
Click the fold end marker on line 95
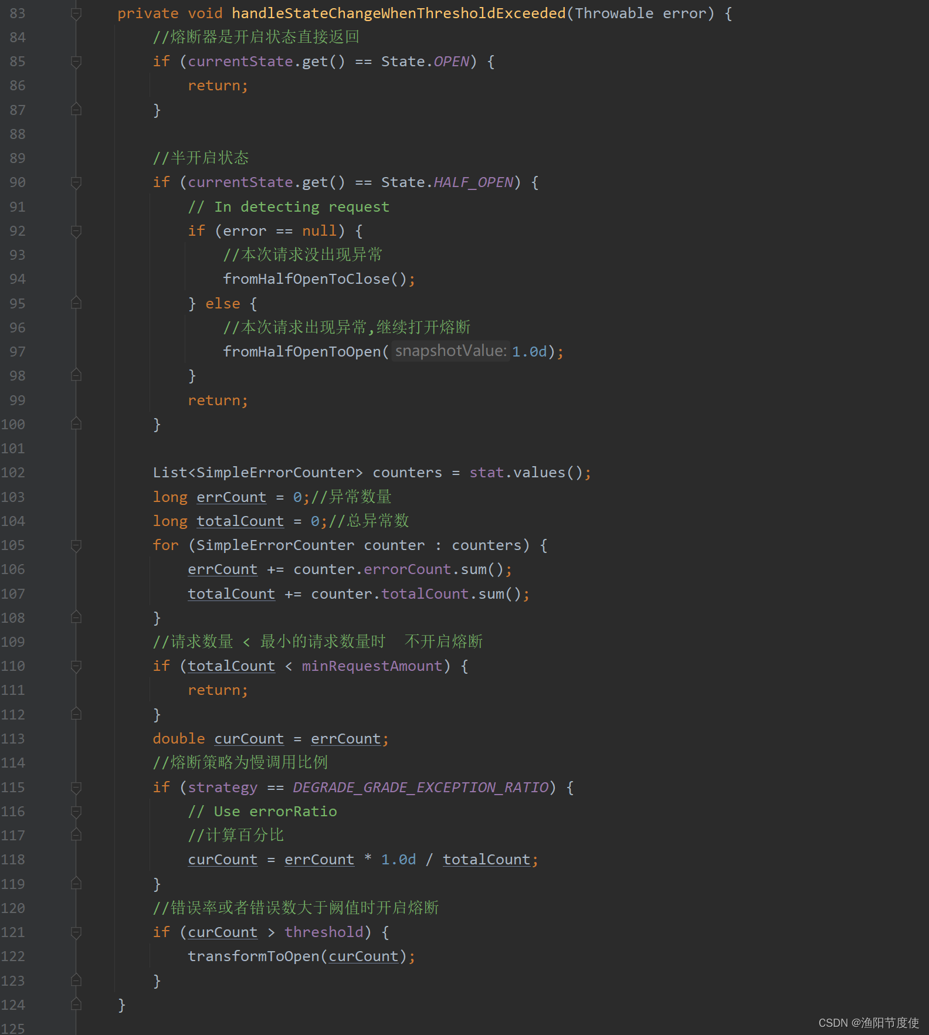click(76, 303)
